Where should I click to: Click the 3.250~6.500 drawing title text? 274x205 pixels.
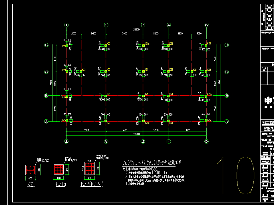point(152,163)
